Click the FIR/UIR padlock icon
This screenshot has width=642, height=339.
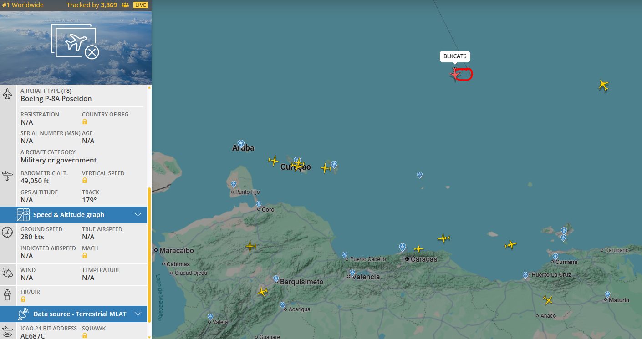tap(23, 299)
